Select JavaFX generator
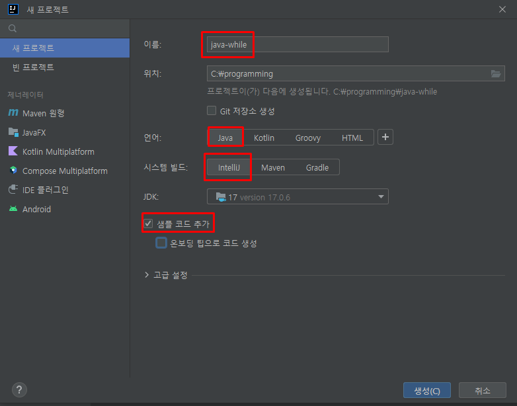The image size is (517, 406). pos(65,132)
